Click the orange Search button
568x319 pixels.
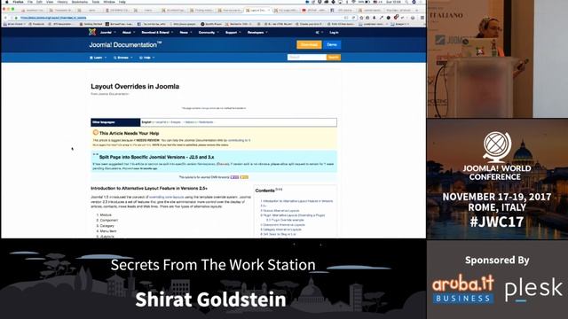(x=334, y=57)
